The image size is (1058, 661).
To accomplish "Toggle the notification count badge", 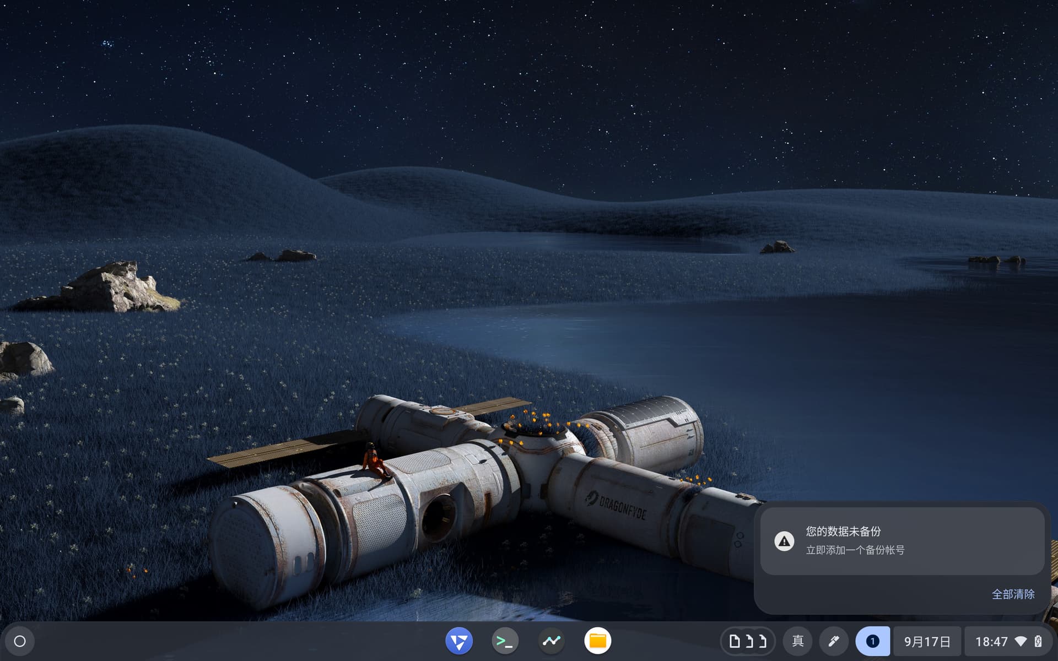I will 872,641.
